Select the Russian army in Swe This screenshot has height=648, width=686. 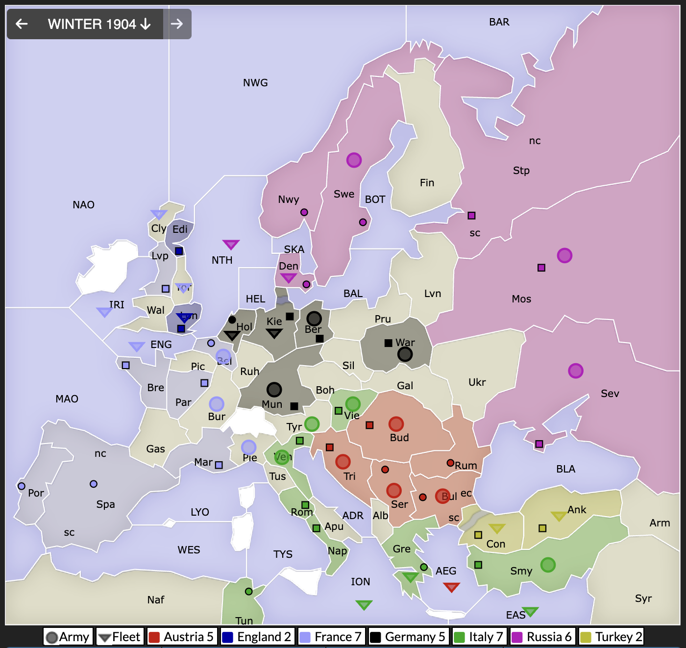click(354, 160)
